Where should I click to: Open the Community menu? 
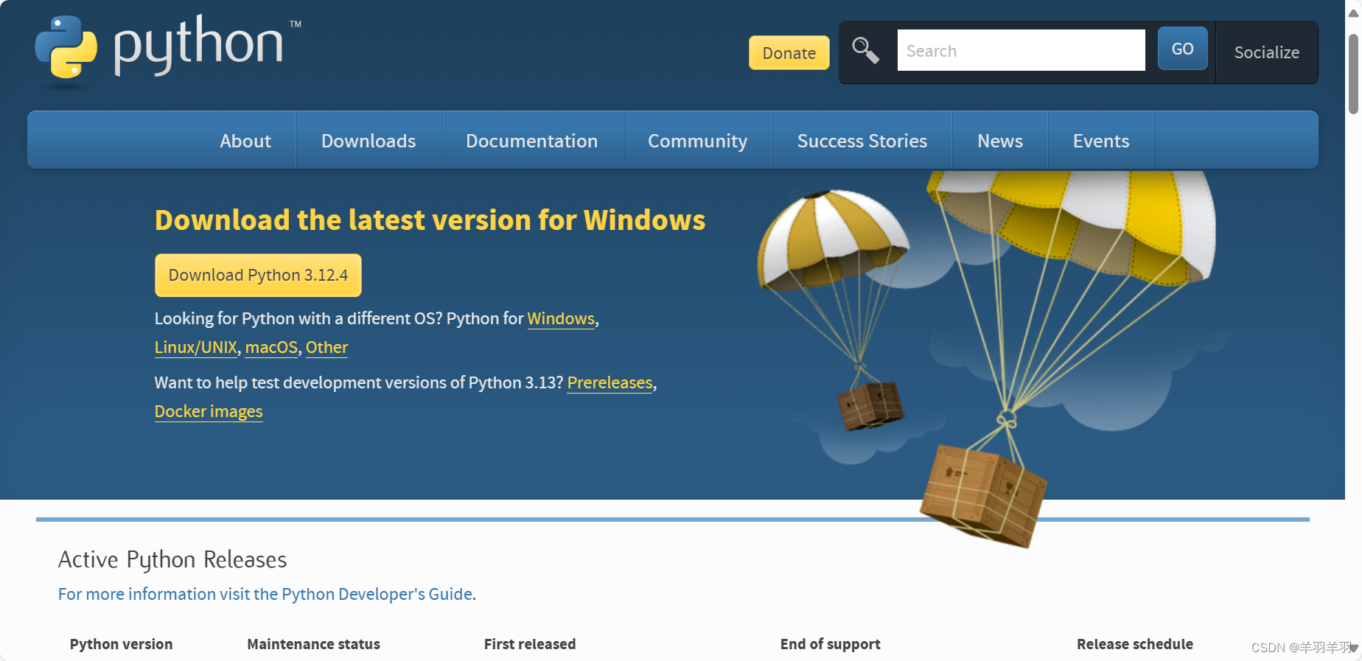click(x=697, y=141)
